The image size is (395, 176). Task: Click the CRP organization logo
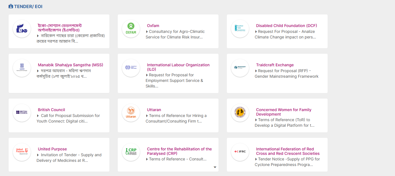[131, 152]
